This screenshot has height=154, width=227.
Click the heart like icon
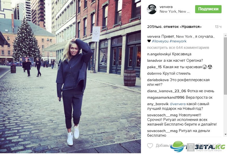tap(150, 146)
